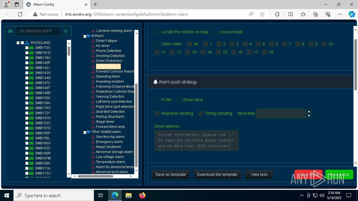358x201 pixels.
Task: Refresh the browser page
Action: pyautogui.click(x=20, y=14)
